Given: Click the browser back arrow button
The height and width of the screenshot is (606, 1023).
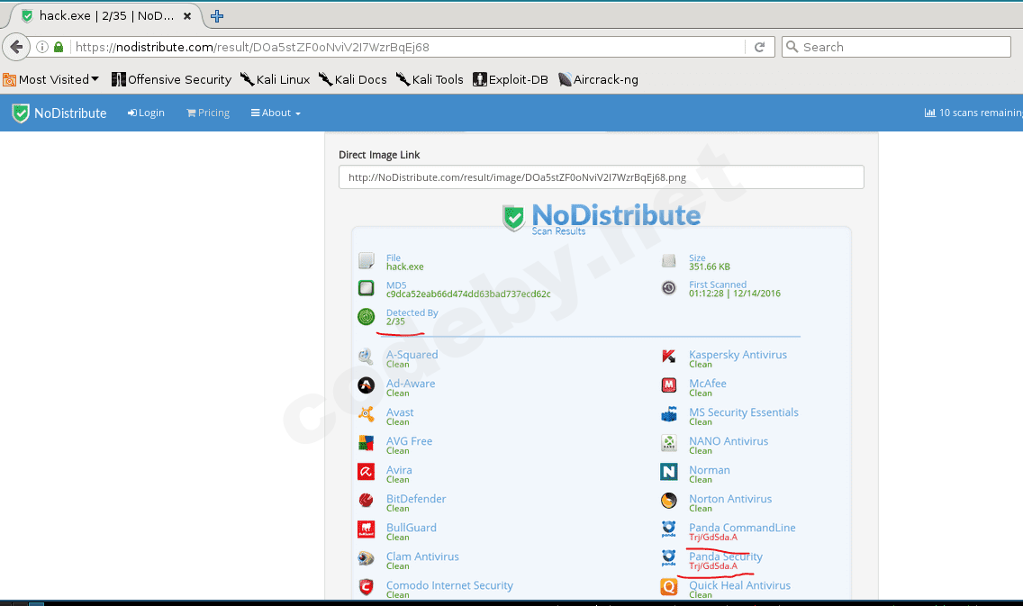Looking at the screenshot, I should pyautogui.click(x=16, y=47).
